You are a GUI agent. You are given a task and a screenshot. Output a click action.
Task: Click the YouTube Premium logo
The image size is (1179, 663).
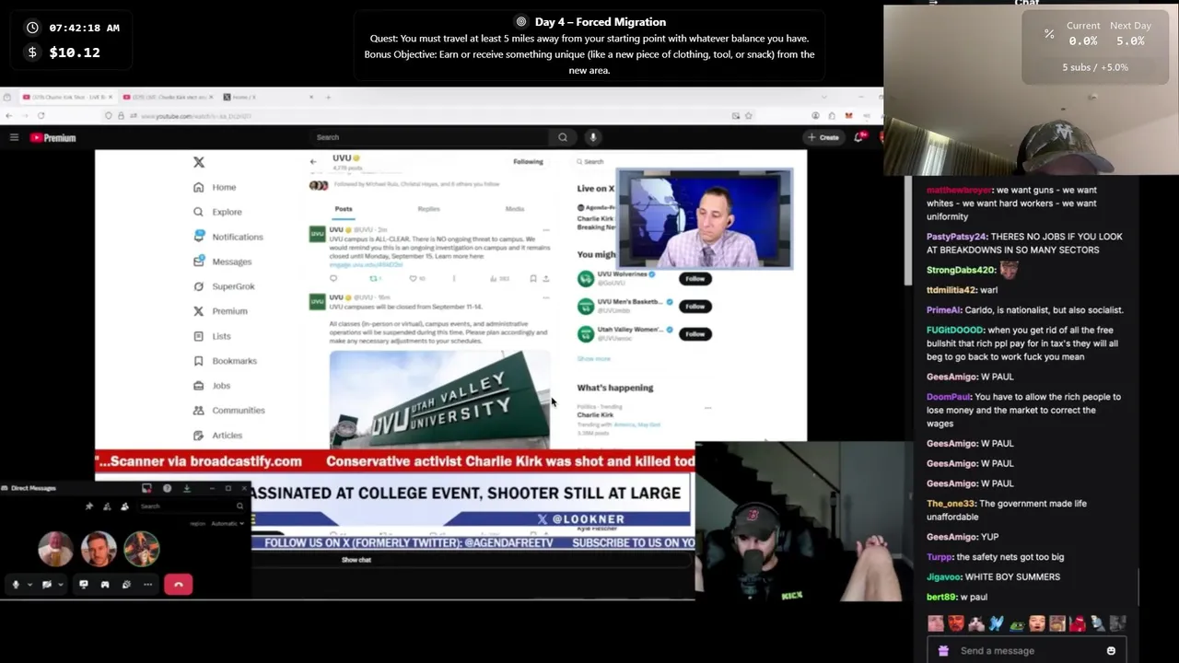(x=53, y=137)
